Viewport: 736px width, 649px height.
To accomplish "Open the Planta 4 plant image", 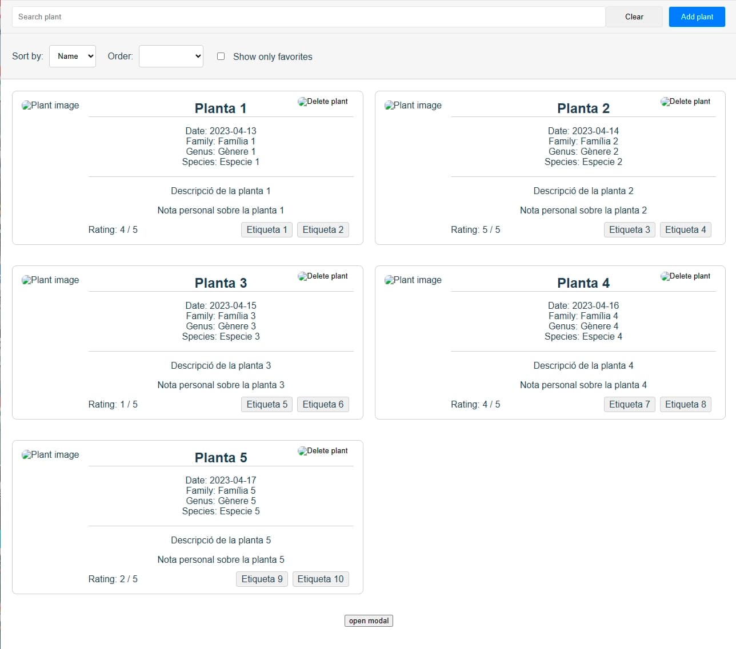I will pos(413,280).
